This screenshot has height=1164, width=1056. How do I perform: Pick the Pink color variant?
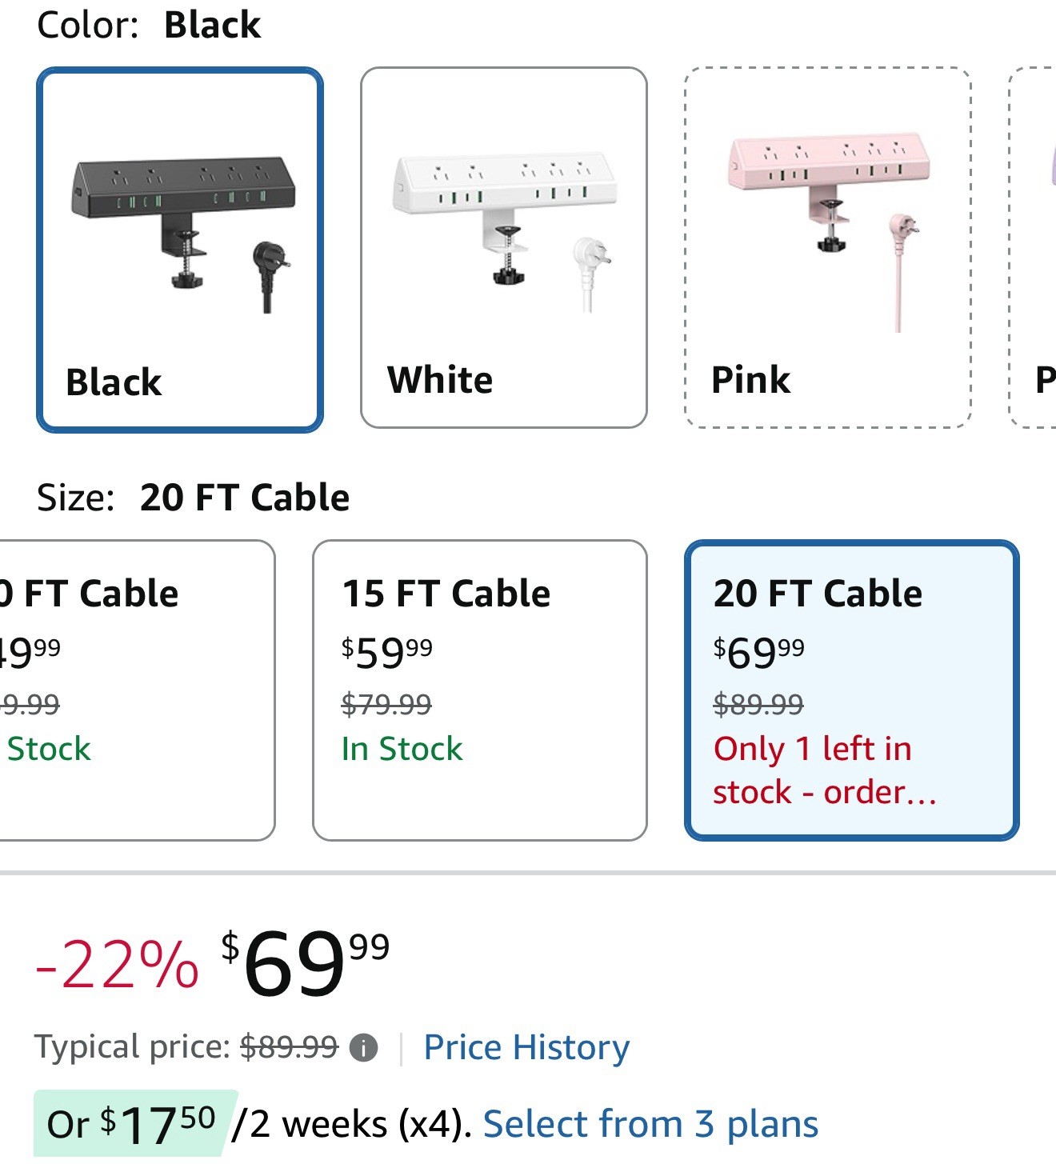[x=827, y=247]
